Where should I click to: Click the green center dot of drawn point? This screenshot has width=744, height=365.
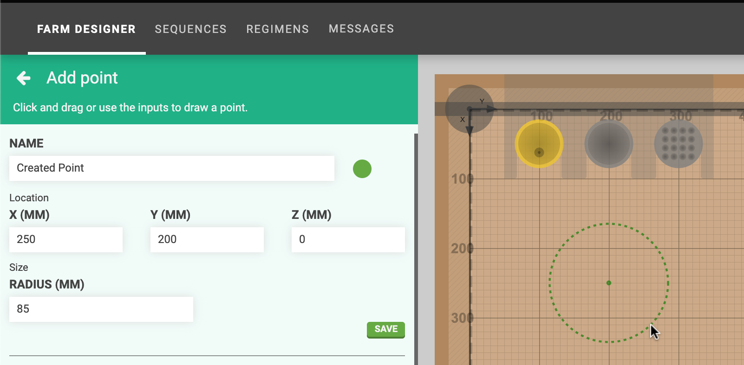[608, 283]
